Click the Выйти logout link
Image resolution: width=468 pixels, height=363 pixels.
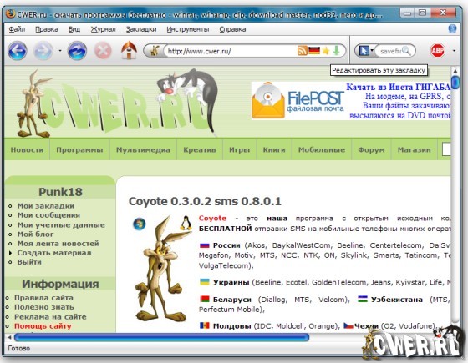29,262
